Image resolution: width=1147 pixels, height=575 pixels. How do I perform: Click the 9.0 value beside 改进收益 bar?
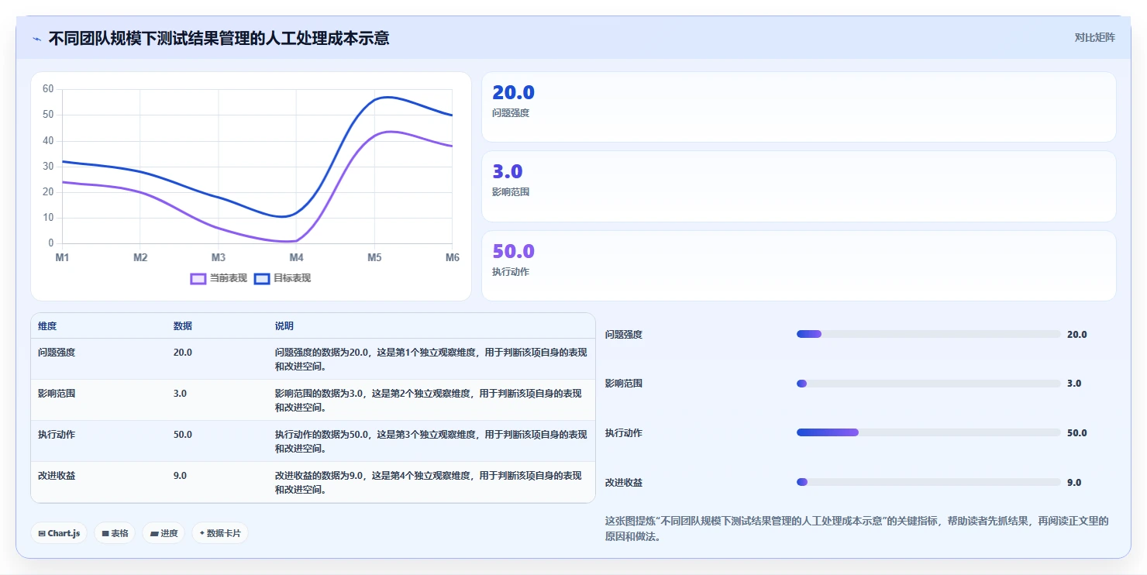click(1074, 482)
